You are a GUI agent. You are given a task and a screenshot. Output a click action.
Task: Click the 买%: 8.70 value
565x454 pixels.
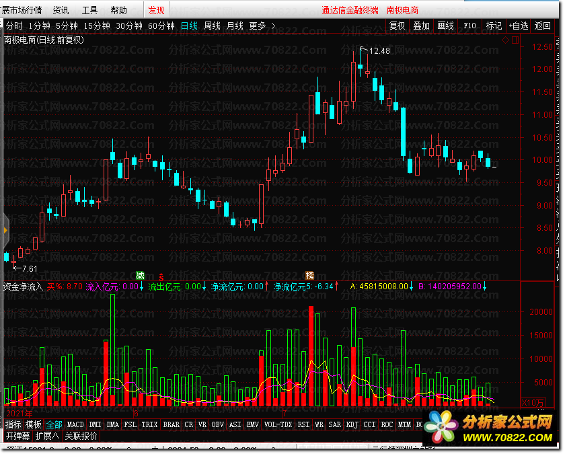click(65, 287)
